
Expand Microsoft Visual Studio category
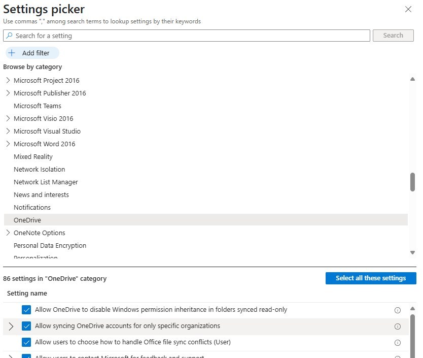(7, 131)
